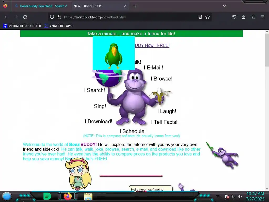The width and height of the screenshot is (269, 202).
Task: Toggle reader view icon in address bar
Action: 200,17
